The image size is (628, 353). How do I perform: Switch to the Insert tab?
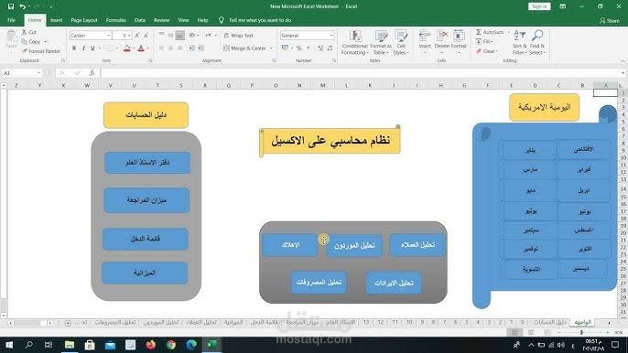click(x=57, y=20)
